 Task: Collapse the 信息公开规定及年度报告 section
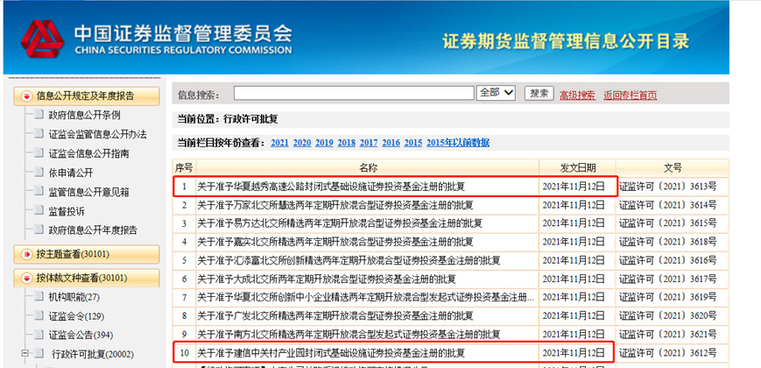27,96
